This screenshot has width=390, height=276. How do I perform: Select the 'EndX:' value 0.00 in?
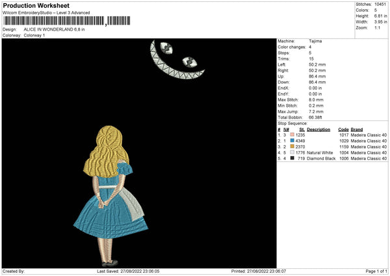[315, 88]
